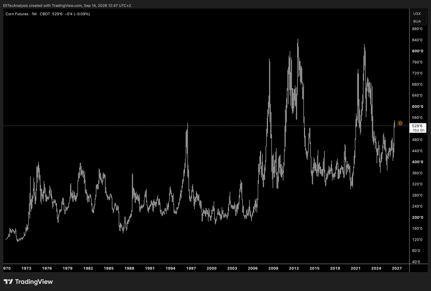
Task: Click the 1997 year on time axis
Action: coord(191,268)
